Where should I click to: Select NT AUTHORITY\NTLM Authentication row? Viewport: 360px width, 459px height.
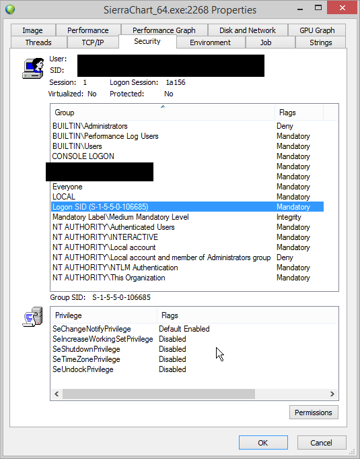coord(187,268)
